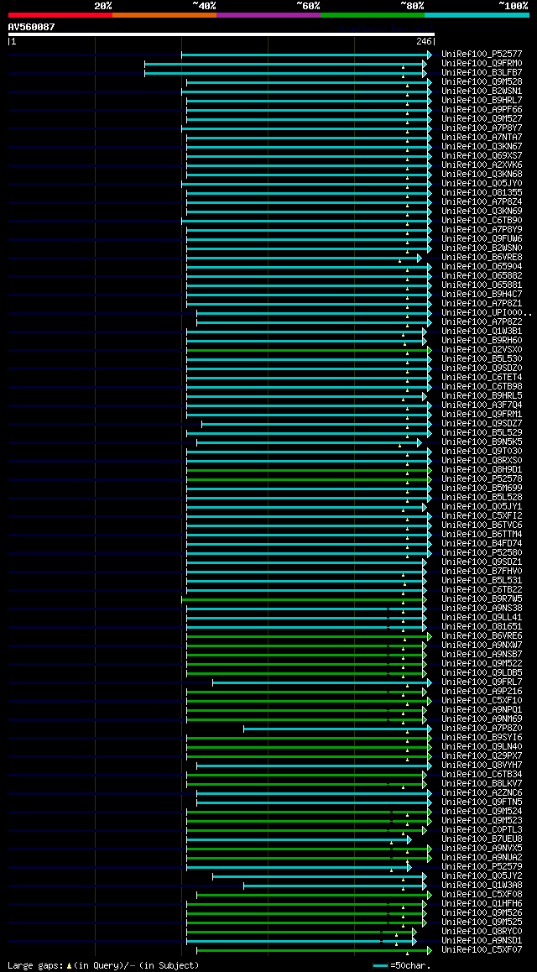Click the green ~80% identity legend segment
The image size is (537, 972).
coord(373,15)
